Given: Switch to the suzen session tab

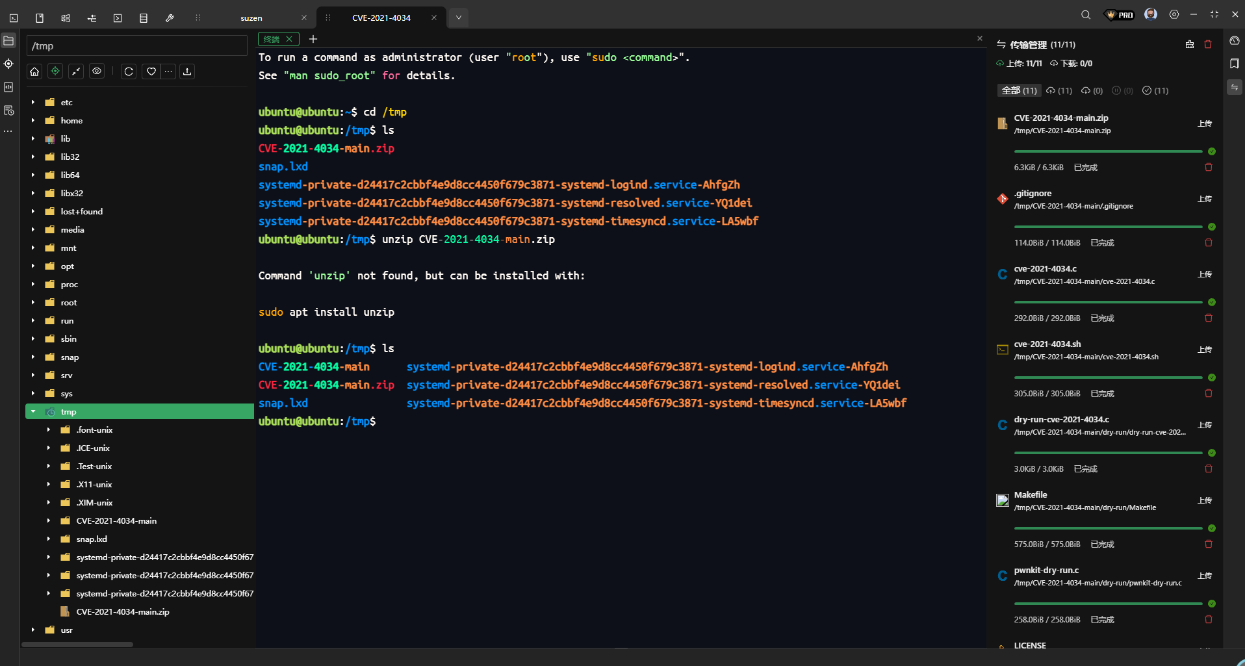Looking at the screenshot, I should click(251, 18).
